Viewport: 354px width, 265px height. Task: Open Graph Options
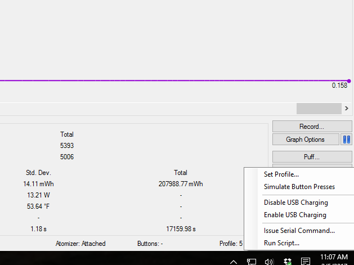point(306,139)
